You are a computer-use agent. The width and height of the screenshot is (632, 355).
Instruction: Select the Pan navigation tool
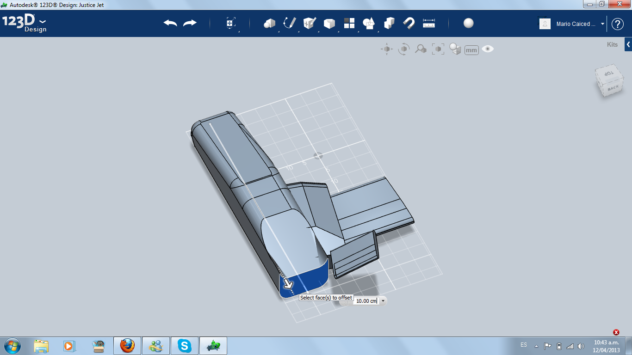(387, 49)
